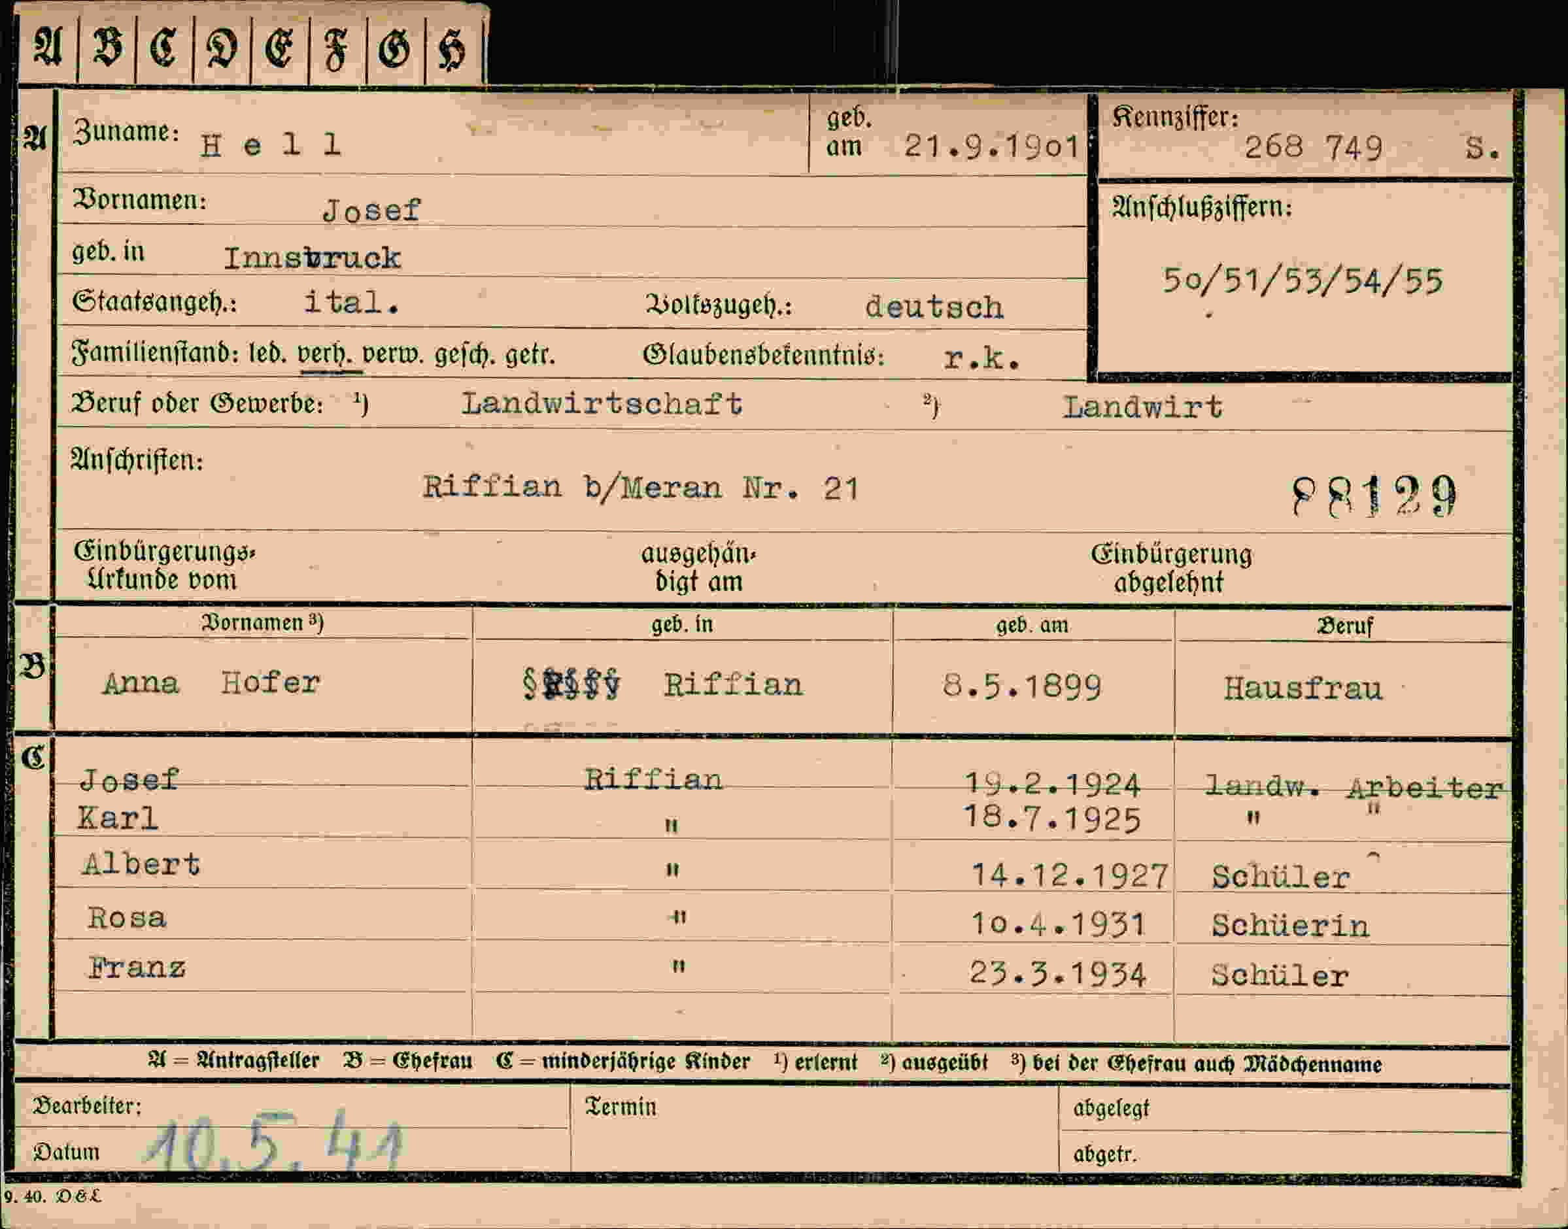Click the 'Einbürgerung abgelehnt' label
The height and width of the screenshot is (1229, 1568).
pyautogui.click(x=1171, y=567)
